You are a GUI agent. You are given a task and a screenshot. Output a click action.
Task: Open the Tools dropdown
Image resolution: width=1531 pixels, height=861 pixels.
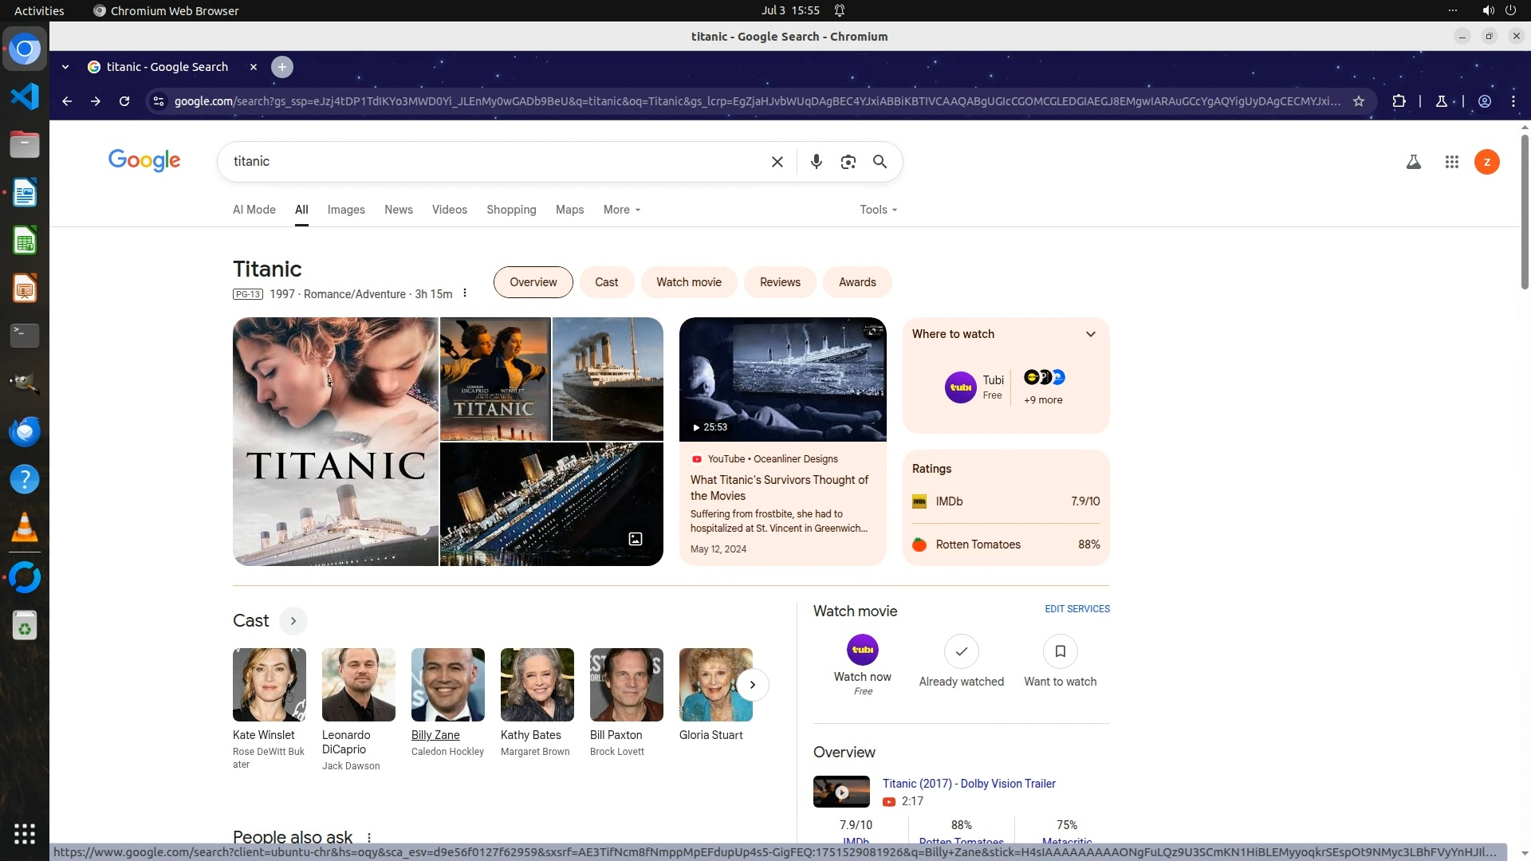coord(878,210)
